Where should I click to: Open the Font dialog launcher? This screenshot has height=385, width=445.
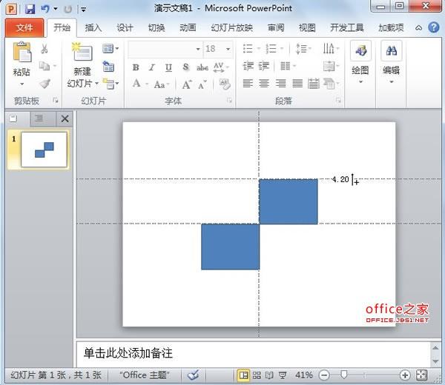pos(230,101)
